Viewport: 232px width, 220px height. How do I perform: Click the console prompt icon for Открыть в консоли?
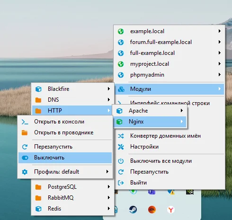coord(25,122)
